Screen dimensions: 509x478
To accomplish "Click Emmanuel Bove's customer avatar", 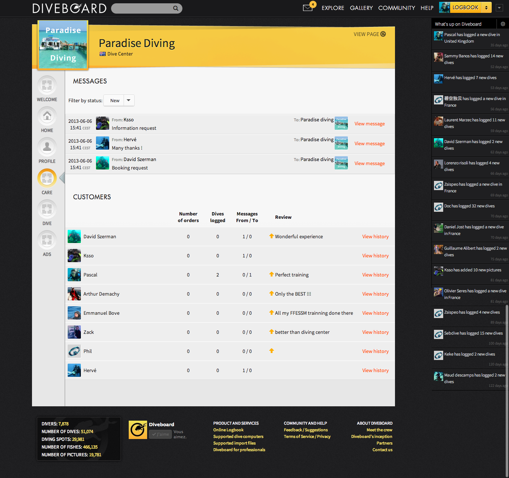I will (74, 313).
